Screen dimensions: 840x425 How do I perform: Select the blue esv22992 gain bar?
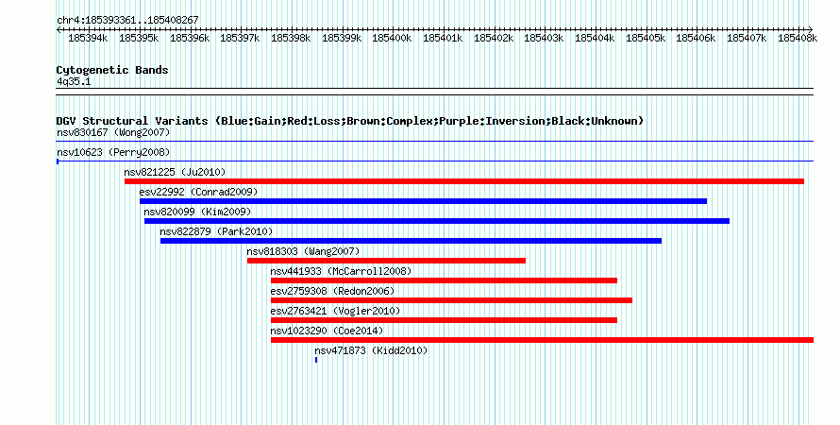pos(423,201)
